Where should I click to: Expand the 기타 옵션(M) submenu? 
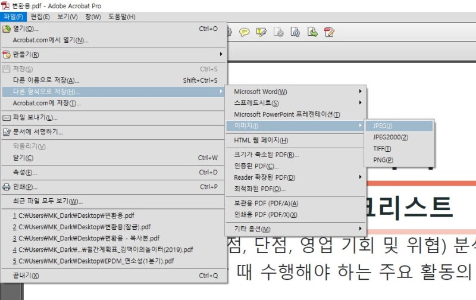296,229
